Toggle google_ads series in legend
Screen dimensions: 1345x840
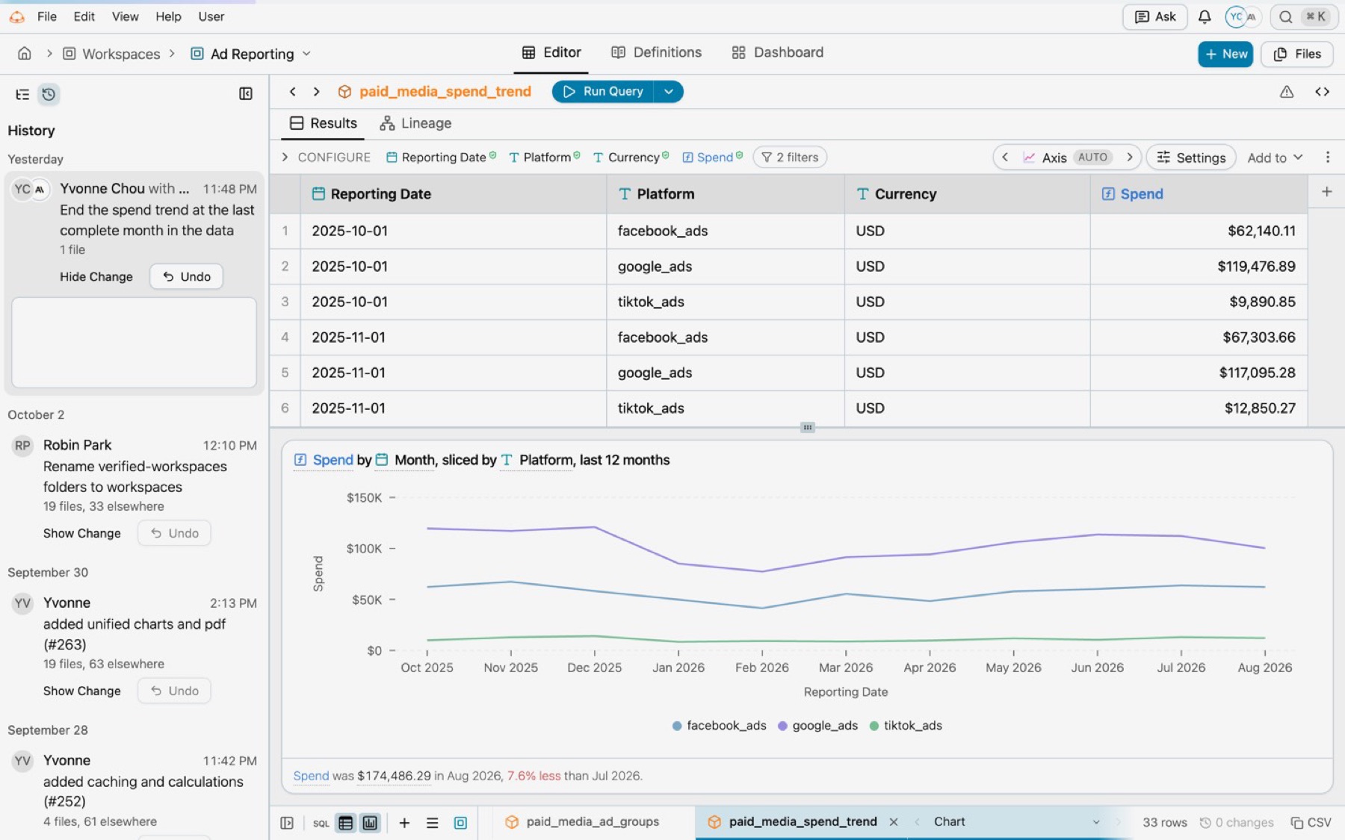pos(817,725)
